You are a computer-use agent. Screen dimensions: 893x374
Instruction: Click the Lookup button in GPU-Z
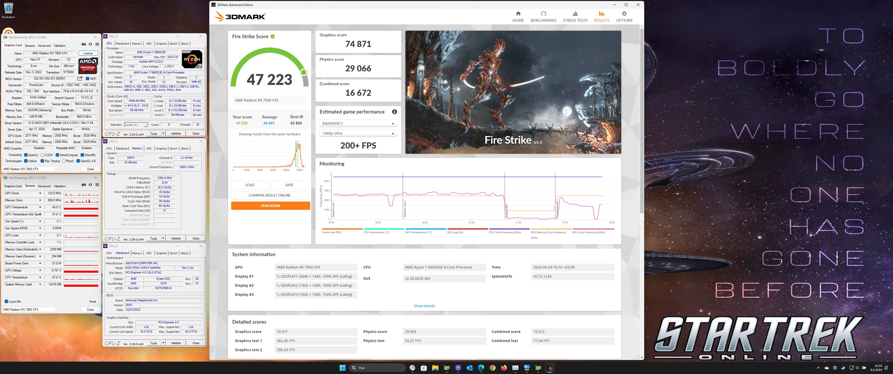point(88,53)
